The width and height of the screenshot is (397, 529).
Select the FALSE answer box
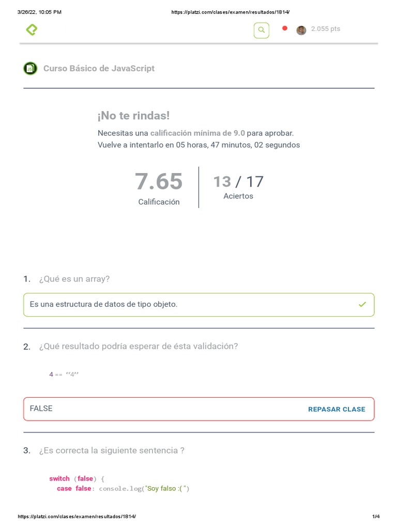[x=155, y=409]
